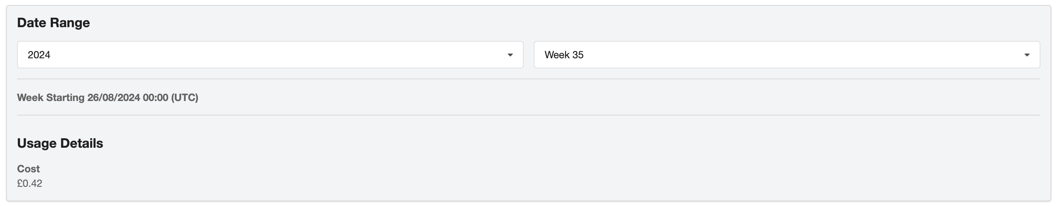
Task: Click empty middle area of year dropdown
Action: tap(271, 55)
